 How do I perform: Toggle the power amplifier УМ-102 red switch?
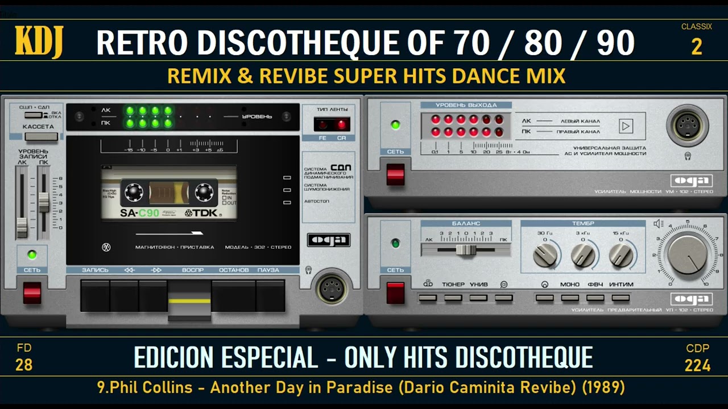tap(395, 174)
